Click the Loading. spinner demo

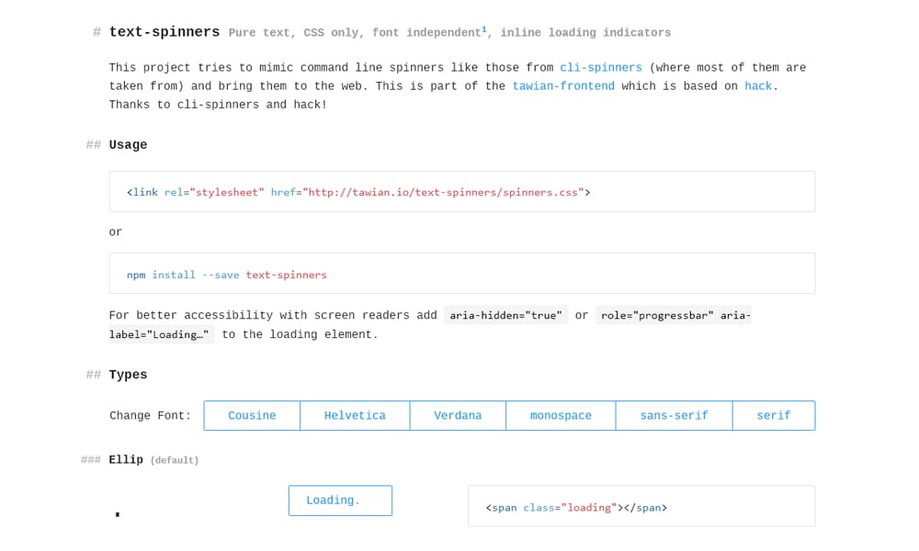pyautogui.click(x=340, y=500)
